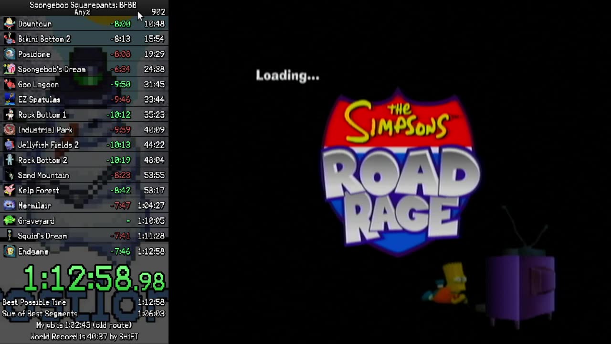Click the Posidome split time 19:29
Screen dimensions: 611x344
(154, 54)
